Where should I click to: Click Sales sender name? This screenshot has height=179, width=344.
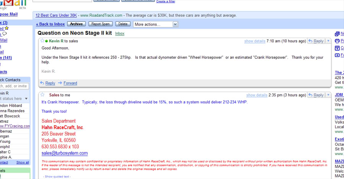pos(54,95)
